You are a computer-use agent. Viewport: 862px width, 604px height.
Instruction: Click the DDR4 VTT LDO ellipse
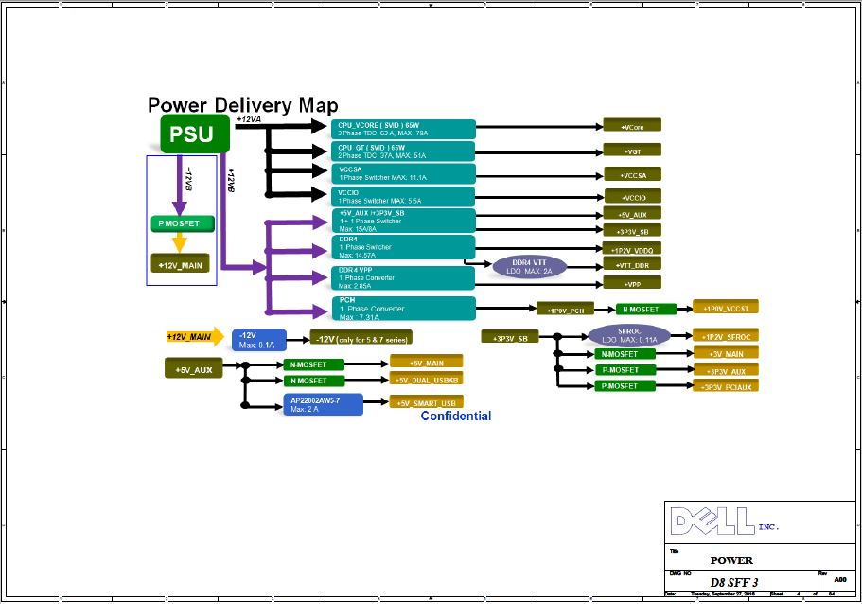[529, 267]
